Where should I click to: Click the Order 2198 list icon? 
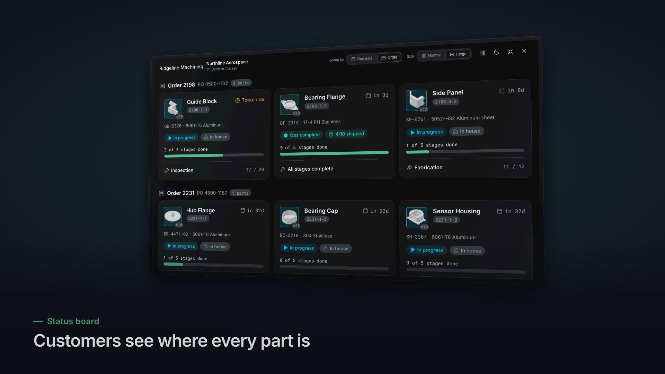162,86
